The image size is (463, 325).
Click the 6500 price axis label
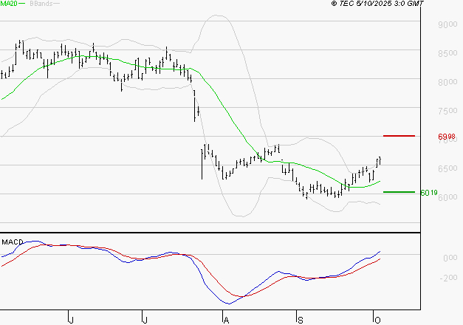click(x=447, y=168)
